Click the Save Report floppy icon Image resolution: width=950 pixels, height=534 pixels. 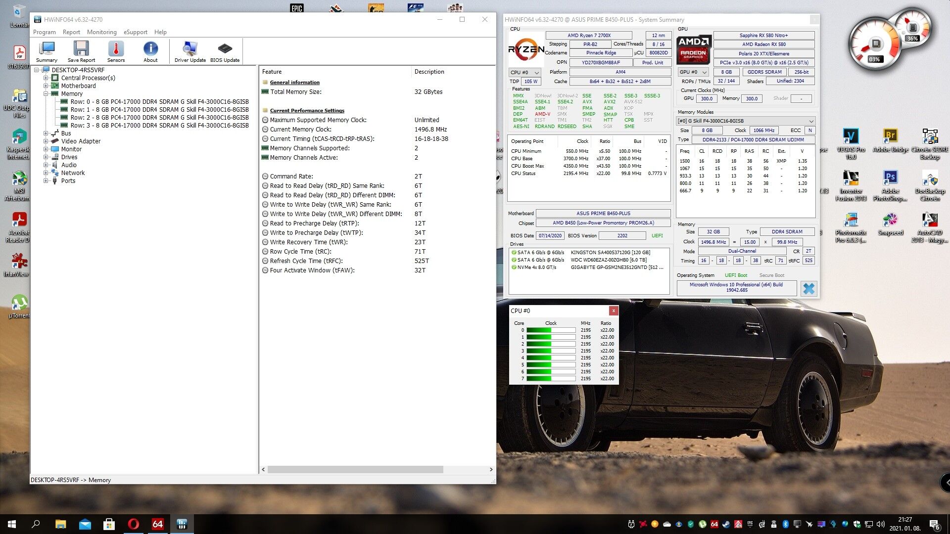click(x=81, y=51)
